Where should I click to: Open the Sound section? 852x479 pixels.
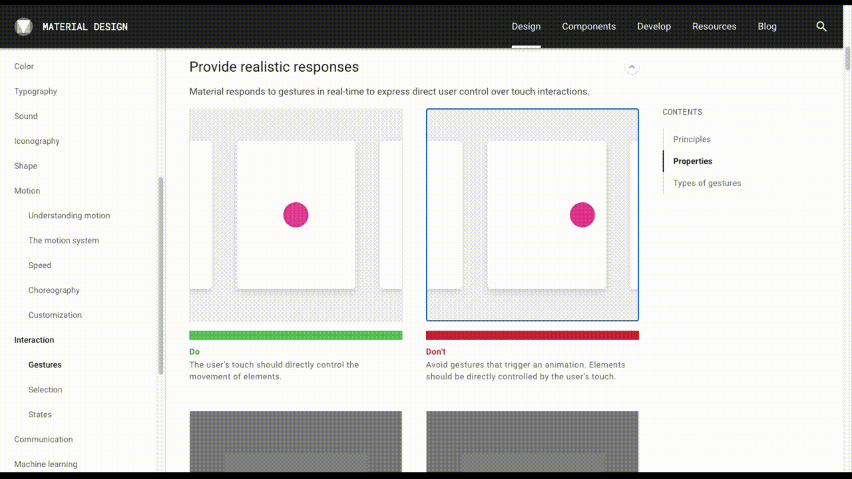[x=25, y=116]
